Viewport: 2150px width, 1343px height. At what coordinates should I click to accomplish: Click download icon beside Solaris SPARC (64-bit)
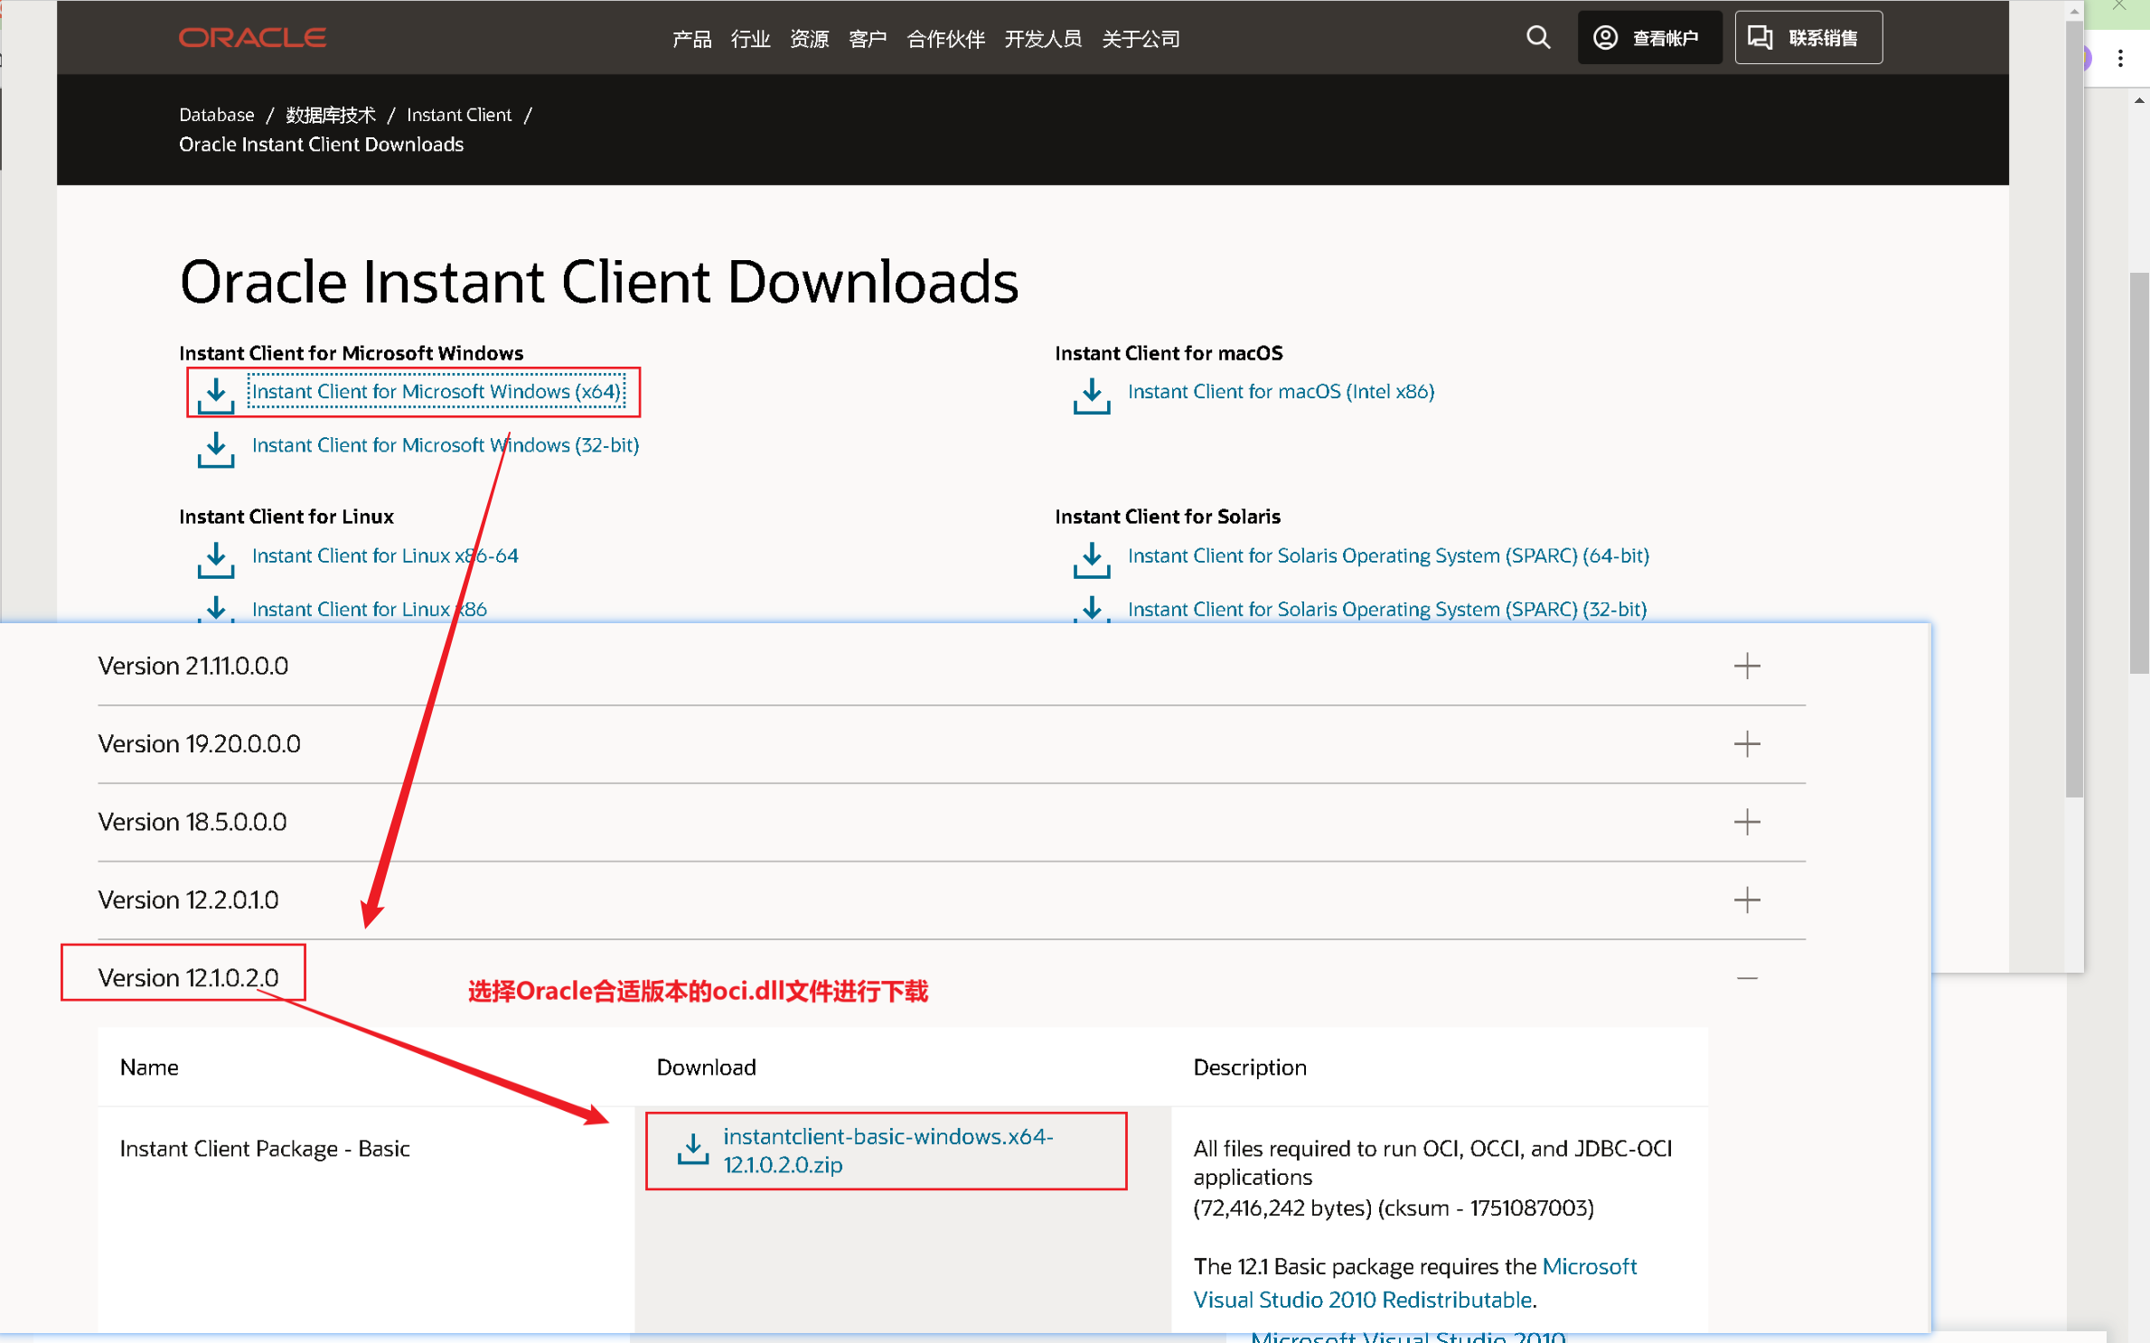pyautogui.click(x=1092, y=559)
